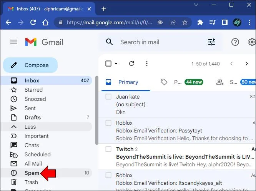256x191 pixels.
Task: Click the address bar URL
Action: tap(110, 22)
